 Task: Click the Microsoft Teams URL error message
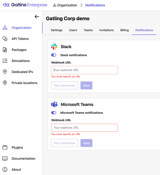(x=66, y=134)
